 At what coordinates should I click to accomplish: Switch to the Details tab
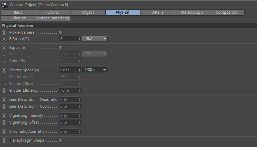click(x=157, y=13)
